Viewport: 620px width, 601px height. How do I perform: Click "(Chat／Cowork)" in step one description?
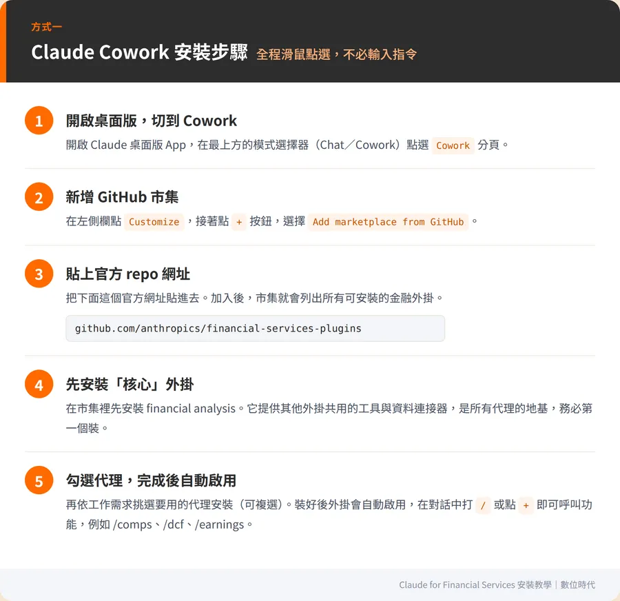click(358, 145)
